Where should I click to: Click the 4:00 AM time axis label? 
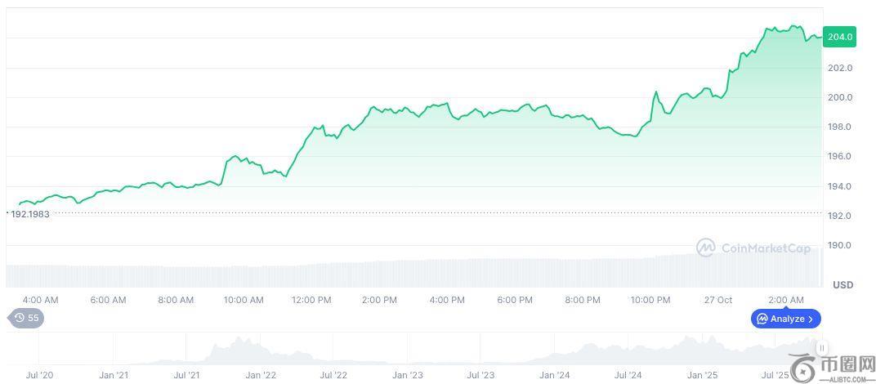pyautogui.click(x=40, y=300)
